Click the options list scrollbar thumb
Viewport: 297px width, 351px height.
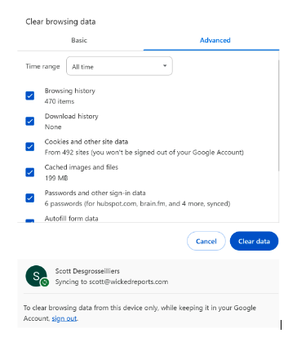(x=278, y=116)
